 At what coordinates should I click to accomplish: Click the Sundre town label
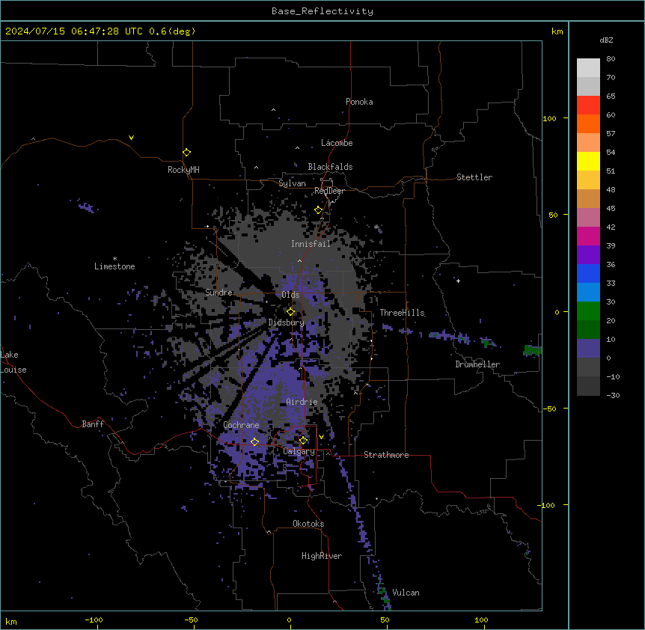pyautogui.click(x=218, y=293)
